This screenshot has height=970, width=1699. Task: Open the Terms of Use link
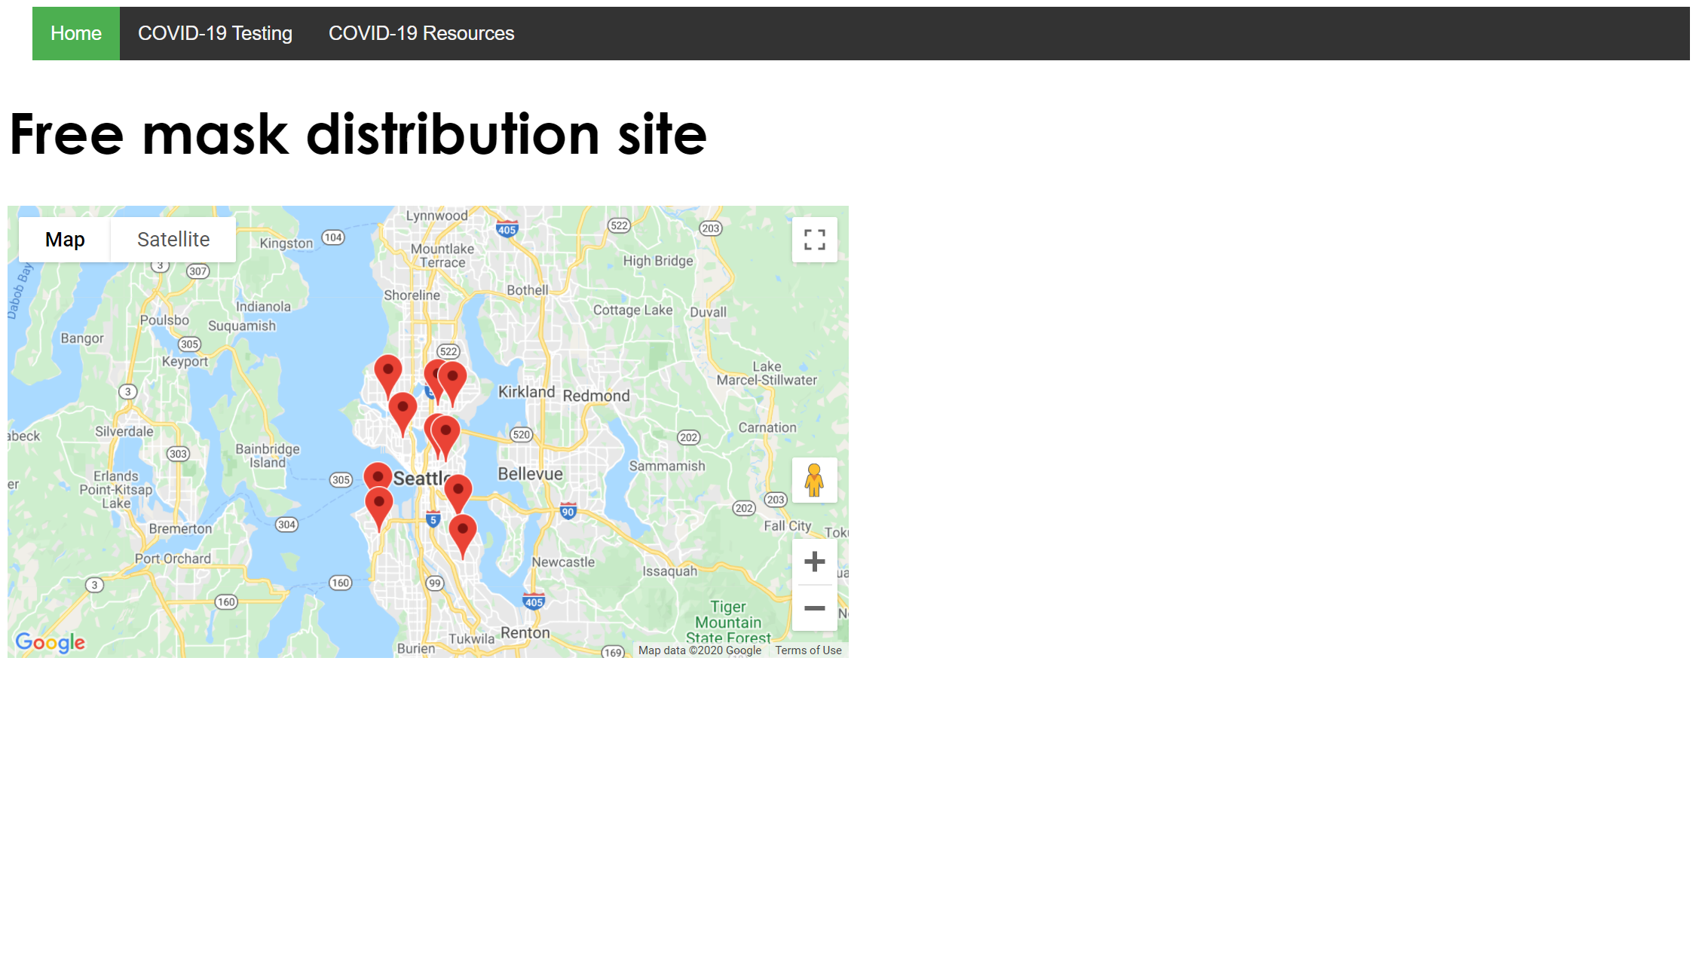click(x=808, y=650)
